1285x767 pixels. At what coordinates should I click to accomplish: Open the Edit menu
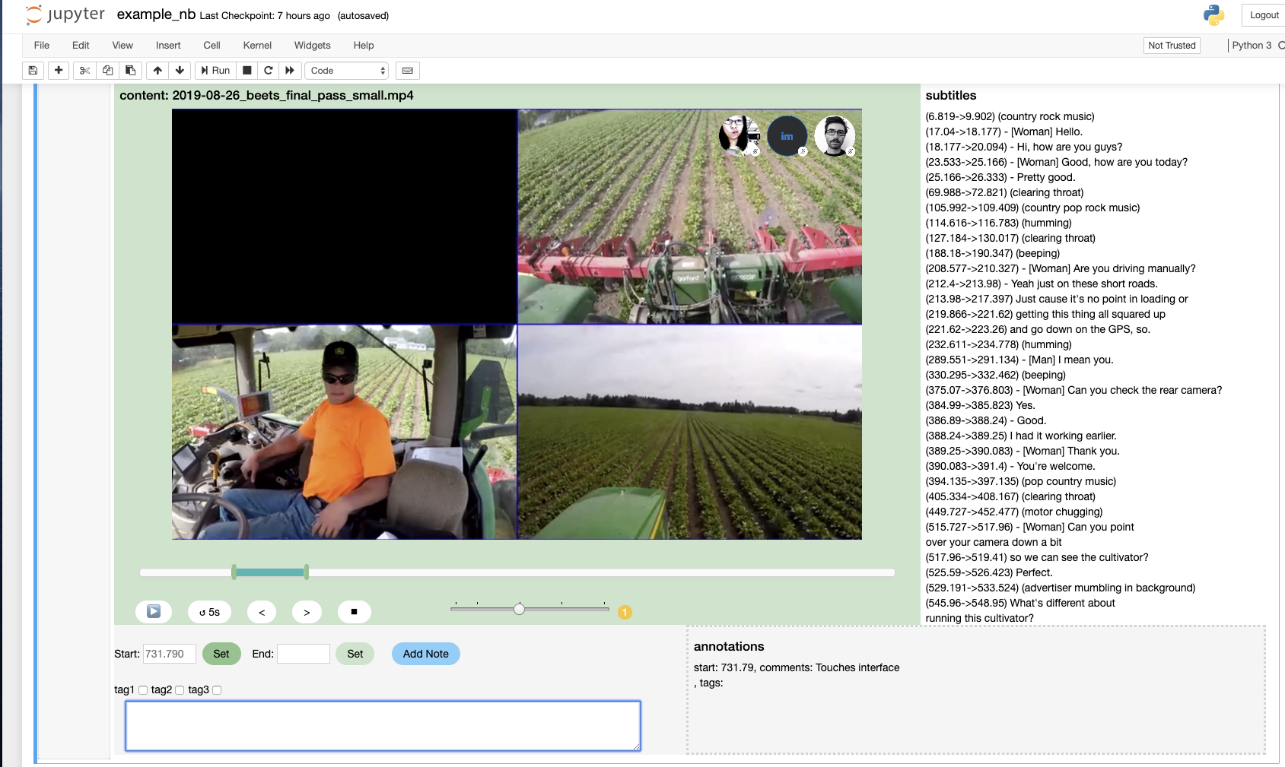tap(81, 46)
